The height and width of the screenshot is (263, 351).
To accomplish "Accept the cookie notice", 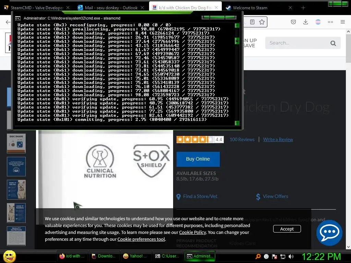I will coord(287,229).
